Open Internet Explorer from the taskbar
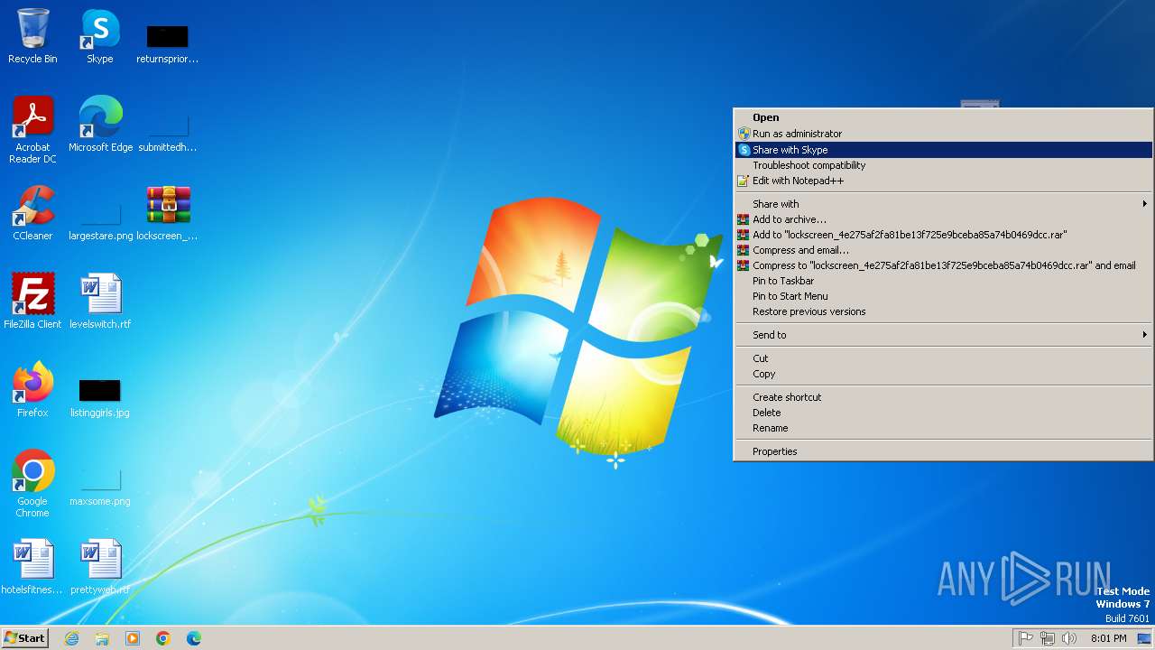Viewport: 1155px width, 650px height. point(71,638)
